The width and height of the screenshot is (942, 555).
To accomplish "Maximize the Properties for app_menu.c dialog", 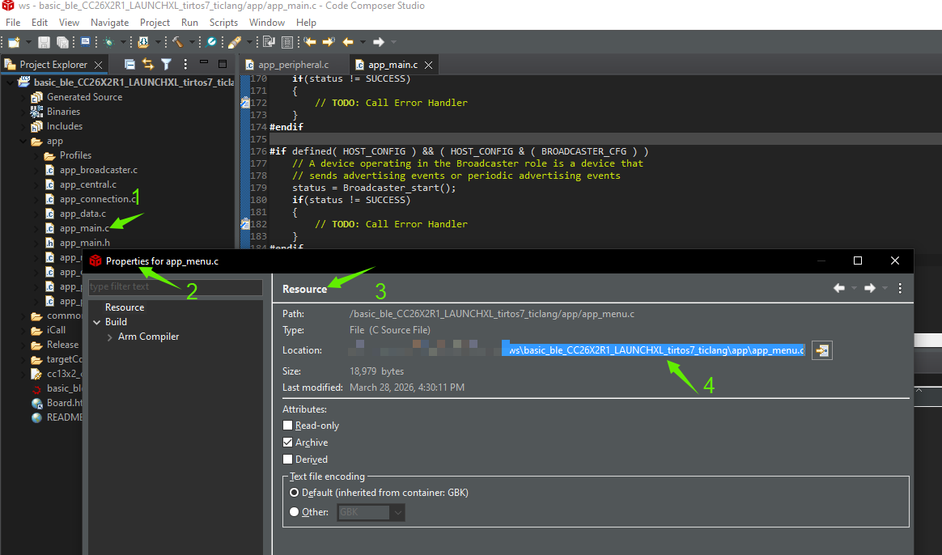I will (858, 261).
